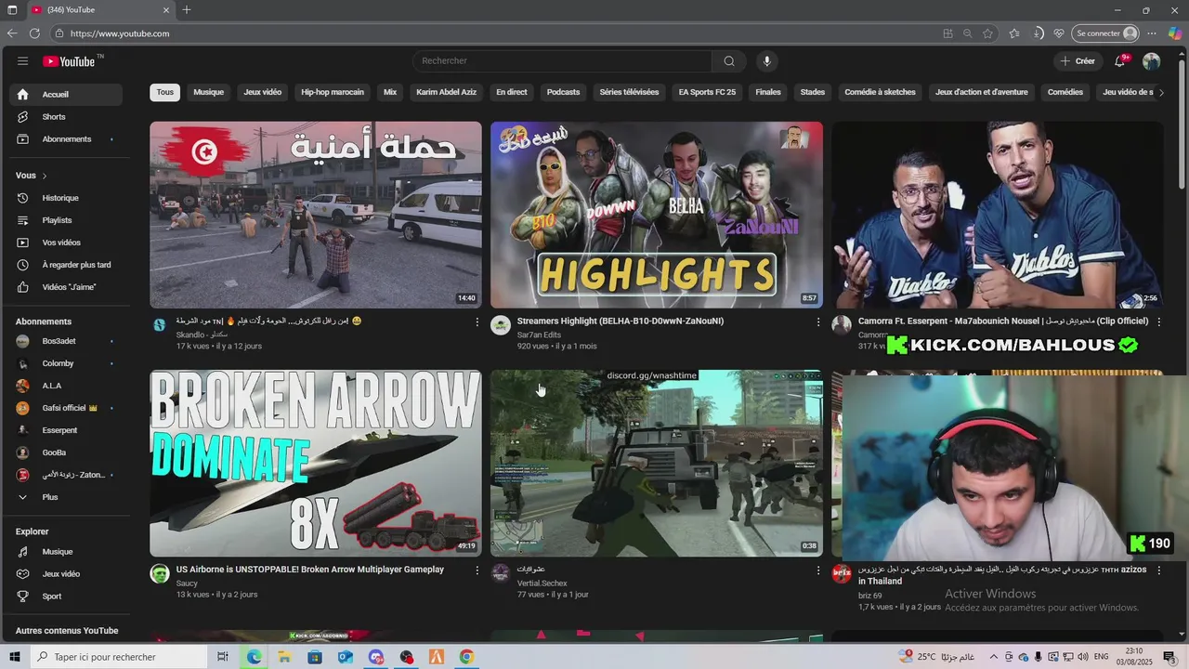Open options menu for Streamers Highlight video
1189x669 pixels.
coord(818,321)
